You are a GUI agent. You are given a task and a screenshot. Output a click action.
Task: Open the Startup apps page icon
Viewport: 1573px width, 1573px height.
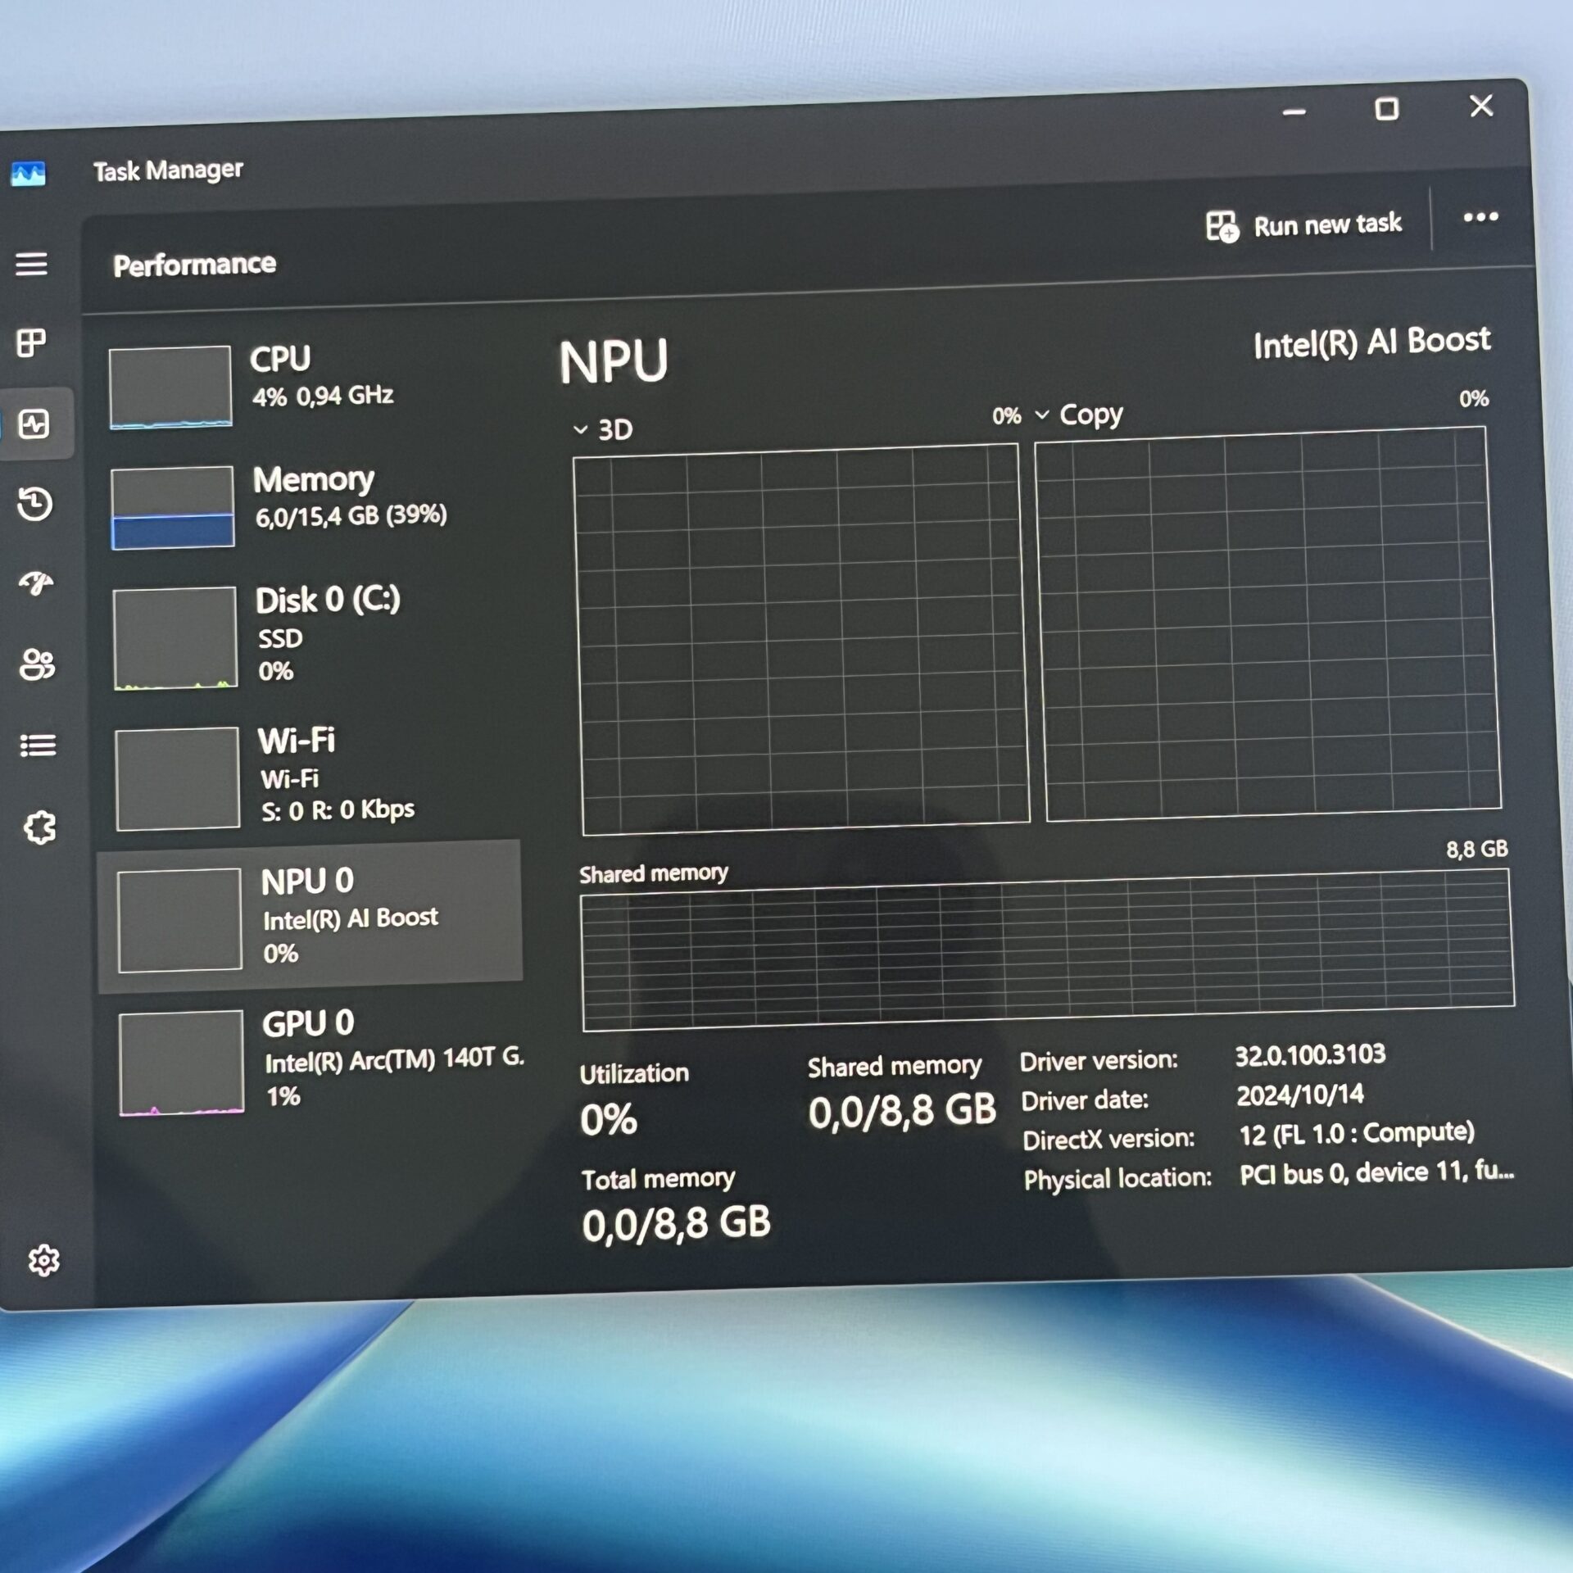36,583
